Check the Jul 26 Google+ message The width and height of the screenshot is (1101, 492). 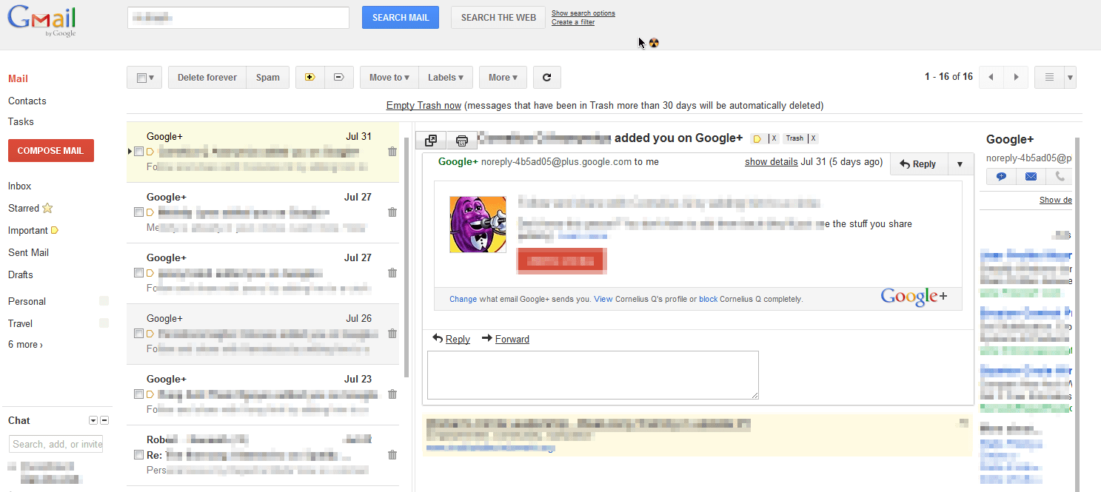click(138, 334)
